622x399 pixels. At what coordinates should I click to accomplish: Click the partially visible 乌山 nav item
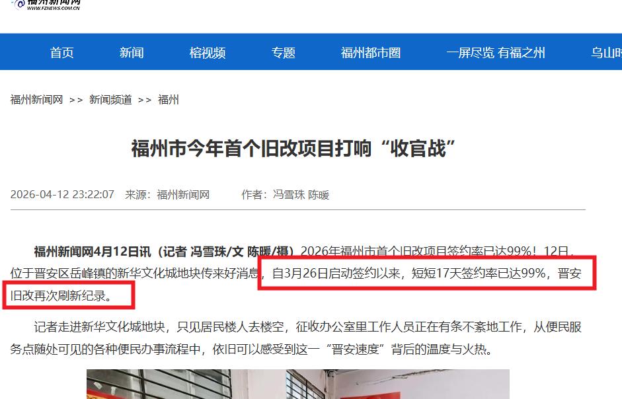click(607, 52)
